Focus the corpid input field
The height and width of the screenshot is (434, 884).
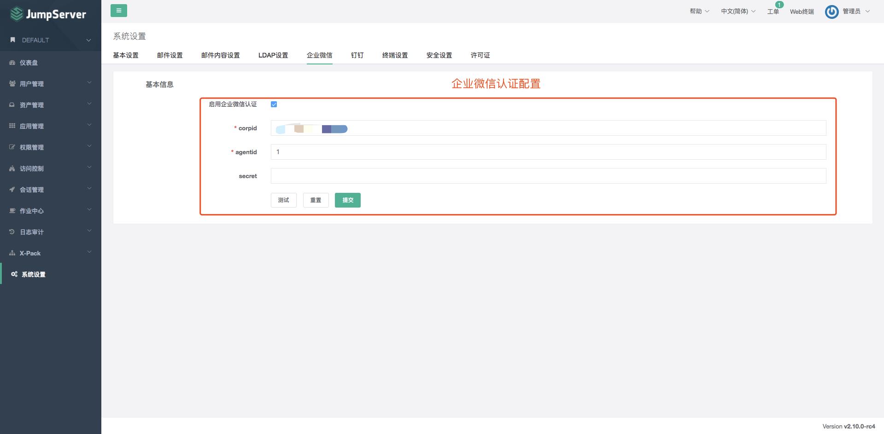tap(549, 128)
